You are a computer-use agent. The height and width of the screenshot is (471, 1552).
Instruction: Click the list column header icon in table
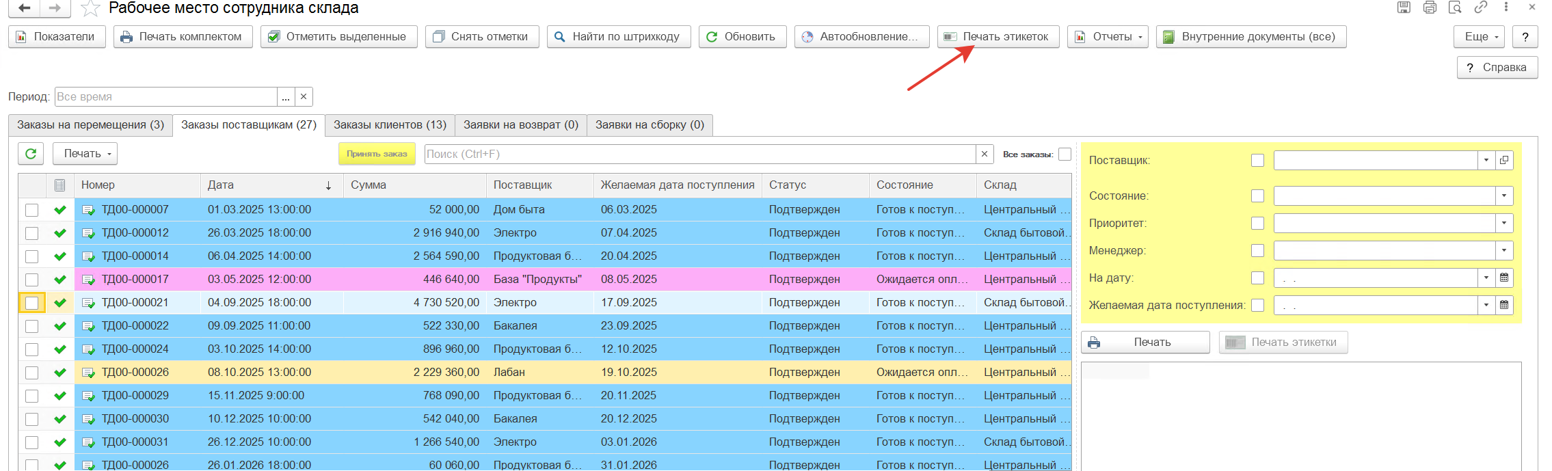pyautogui.click(x=59, y=185)
